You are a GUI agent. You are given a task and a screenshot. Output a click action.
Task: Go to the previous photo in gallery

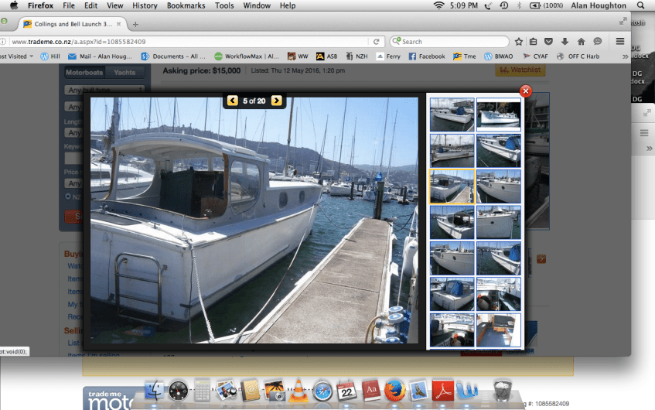point(232,101)
